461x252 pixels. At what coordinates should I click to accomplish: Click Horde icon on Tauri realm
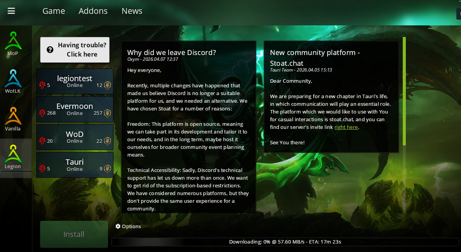pos(42,169)
